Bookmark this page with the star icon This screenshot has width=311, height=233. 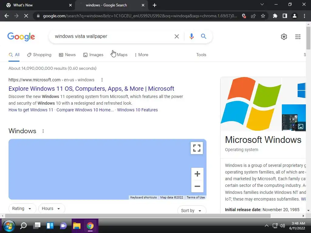click(x=263, y=16)
